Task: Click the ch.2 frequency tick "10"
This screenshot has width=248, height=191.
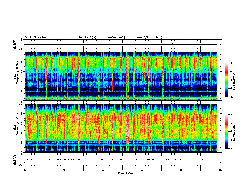Action: [21, 104]
